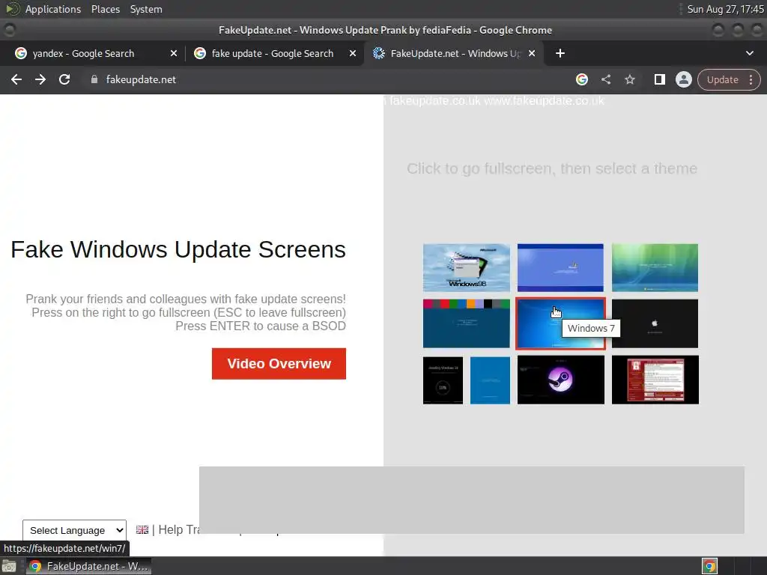
Task: Go back to previous page
Action: [16, 79]
